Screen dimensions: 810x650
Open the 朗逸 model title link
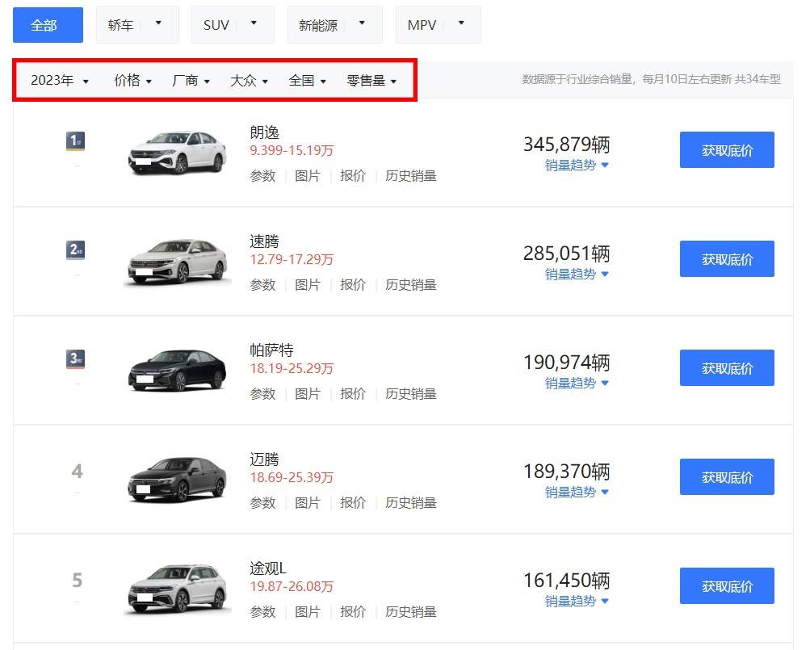[265, 132]
